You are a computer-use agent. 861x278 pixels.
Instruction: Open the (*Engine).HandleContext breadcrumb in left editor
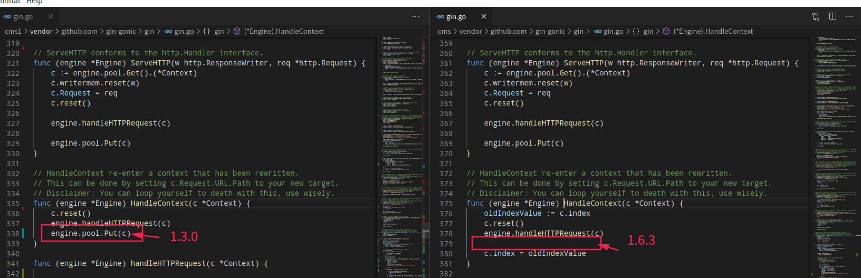pos(284,31)
